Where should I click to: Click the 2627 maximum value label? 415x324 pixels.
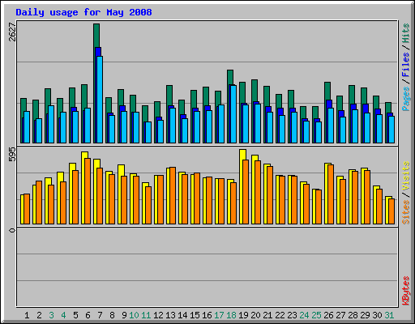12,32
